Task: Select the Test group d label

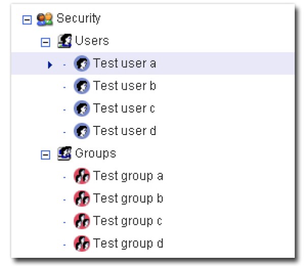Action: pyautogui.click(x=128, y=243)
